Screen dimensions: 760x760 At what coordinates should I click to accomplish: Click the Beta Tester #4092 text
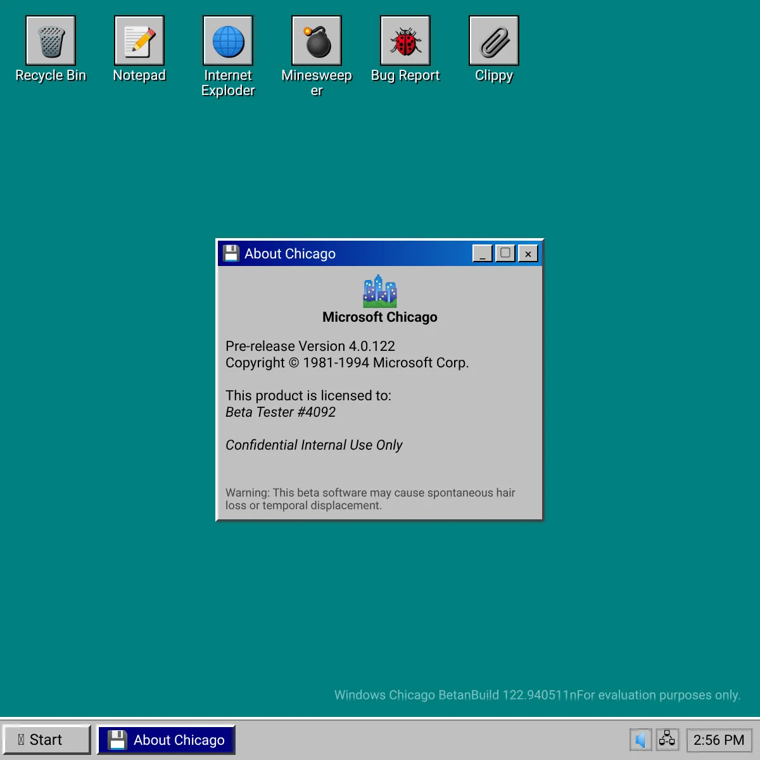[x=281, y=412]
